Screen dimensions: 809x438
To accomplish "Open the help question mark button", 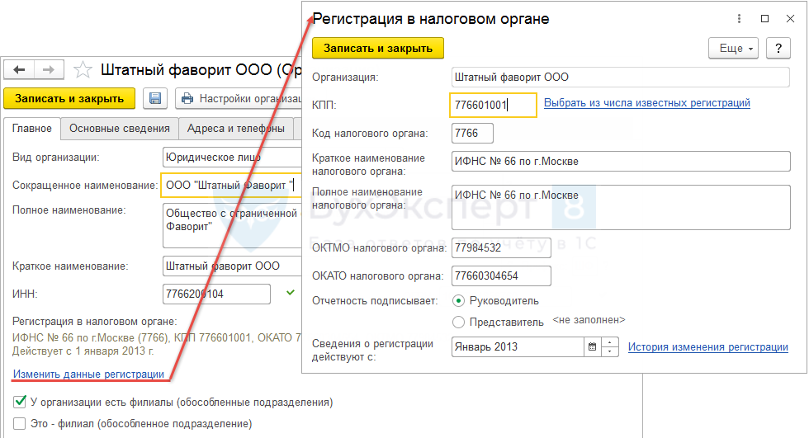I will tap(778, 49).
